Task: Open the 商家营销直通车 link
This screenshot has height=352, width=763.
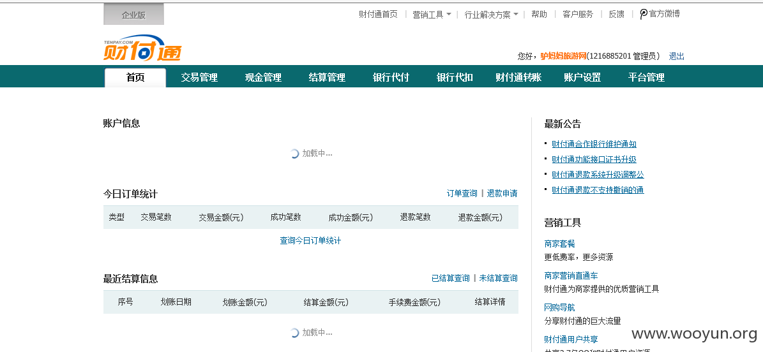Action: (x=571, y=275)
